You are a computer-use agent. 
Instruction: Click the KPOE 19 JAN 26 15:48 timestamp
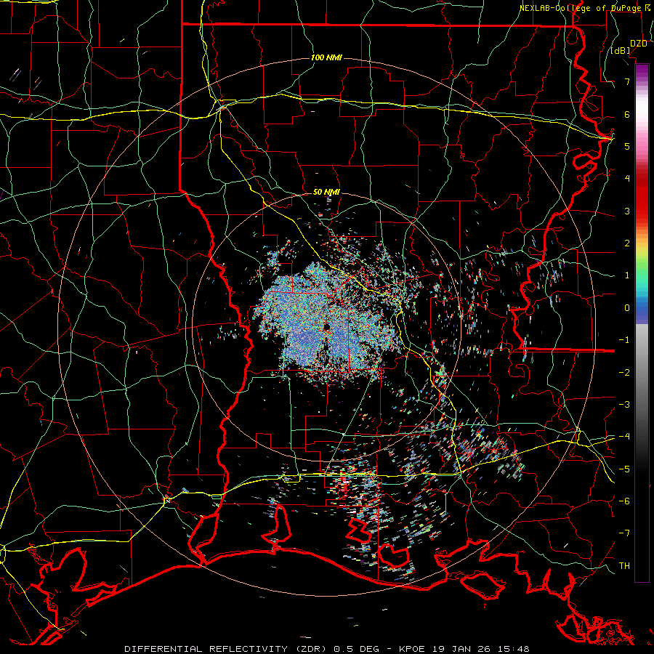coord(464,649)
